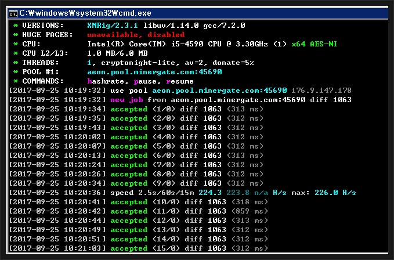Viewport: 394px width, 260px height.
Task: Click accepted (10/0) log entry
Action: pos(139,202)
